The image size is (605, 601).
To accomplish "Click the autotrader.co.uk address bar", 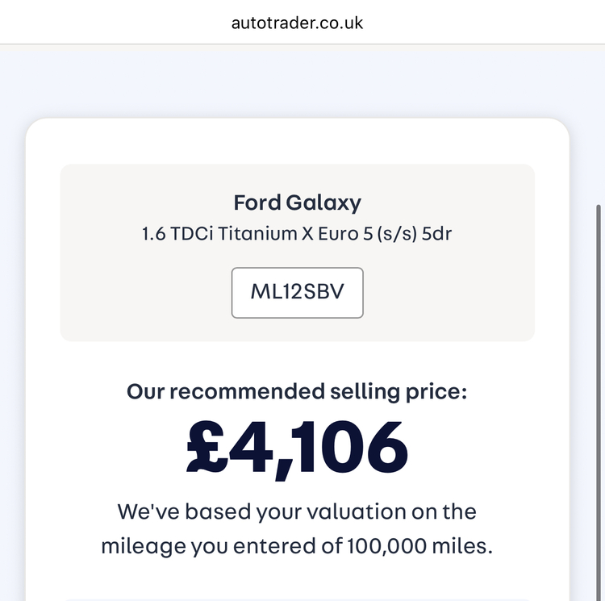I will [x=297, y=23].
